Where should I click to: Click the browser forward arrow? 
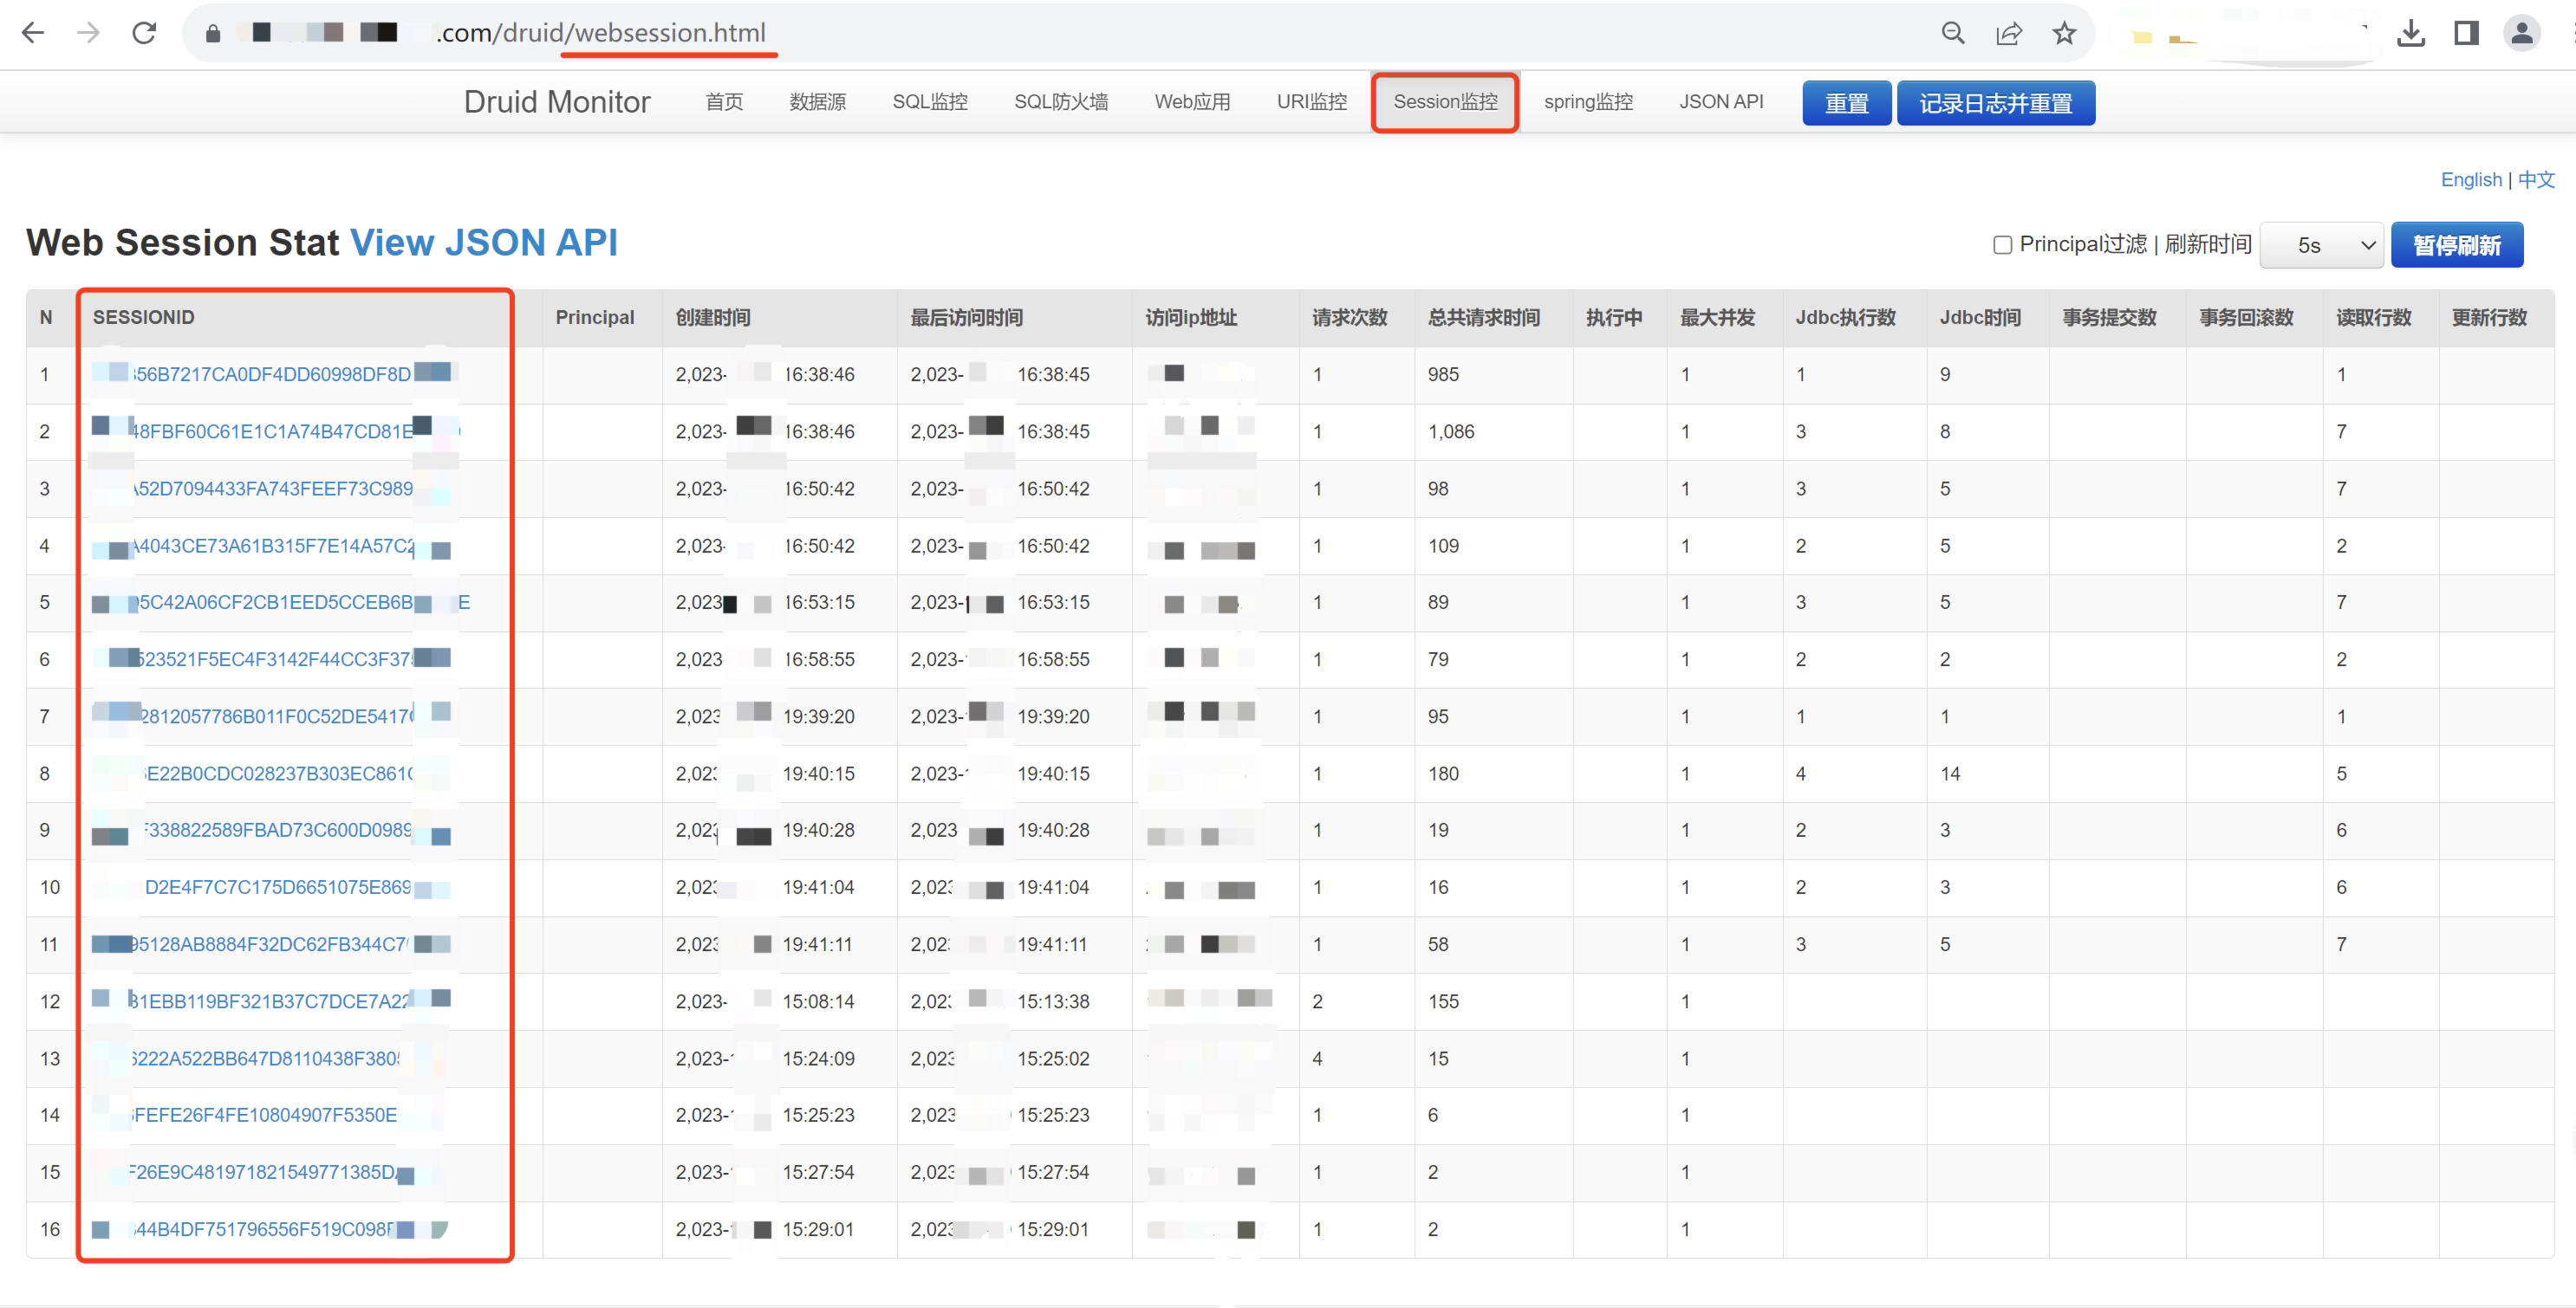[89, 33]
